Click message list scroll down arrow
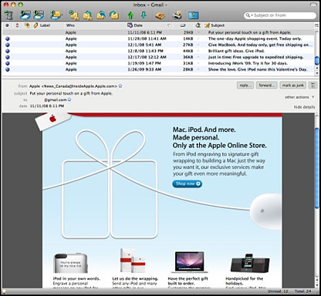This screenshot has width=321, height=296. tap(316, 73)
